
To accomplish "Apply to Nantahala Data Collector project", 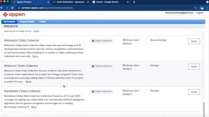I will pyautogui.click(x=194, y=92).
